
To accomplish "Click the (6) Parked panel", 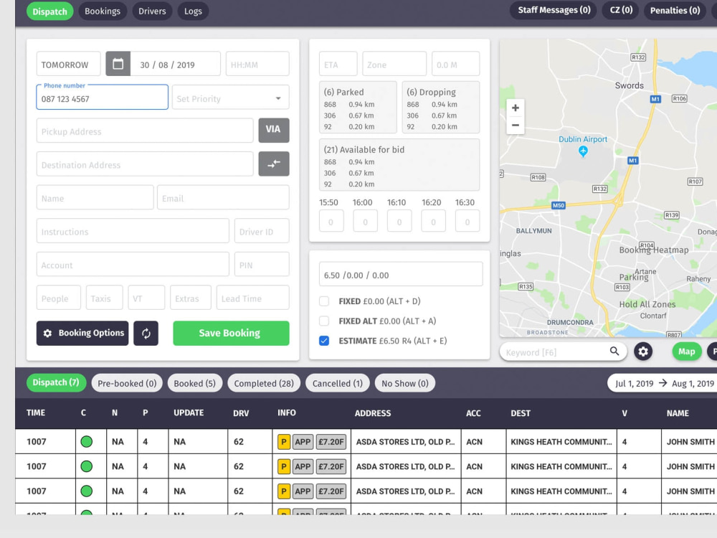I will [358, 108].
